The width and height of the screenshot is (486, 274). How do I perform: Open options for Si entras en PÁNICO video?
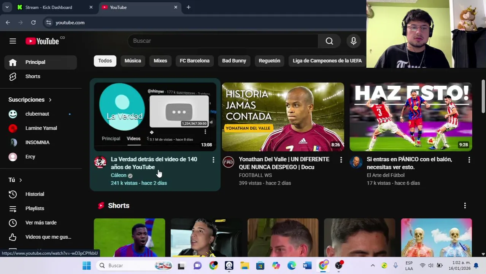(469, 160)
